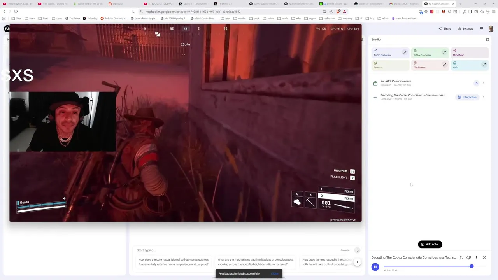Screen dimensions: 498x280
Task: Start Interactive mode for the deep dive
Action: point(467,97)
